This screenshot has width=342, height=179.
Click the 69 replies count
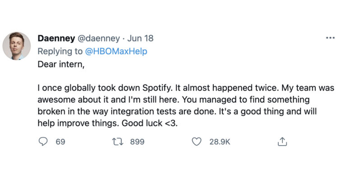point(60,142)
